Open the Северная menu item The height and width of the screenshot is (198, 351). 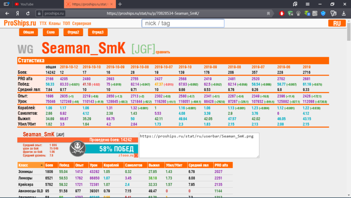coord(82,24)
